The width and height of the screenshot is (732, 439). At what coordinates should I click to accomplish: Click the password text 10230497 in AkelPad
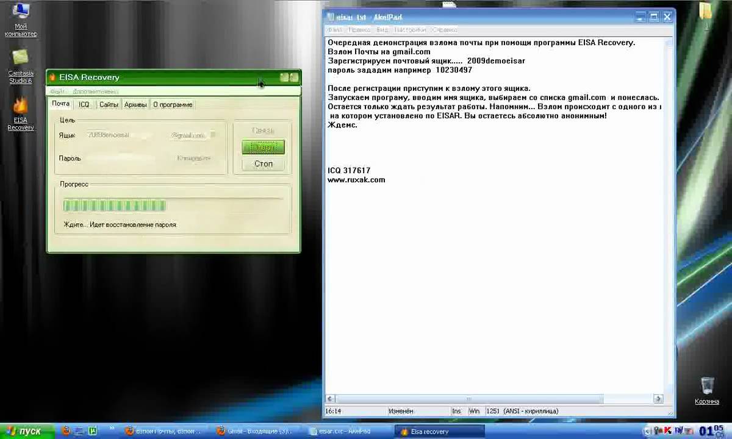click(454, 70)
